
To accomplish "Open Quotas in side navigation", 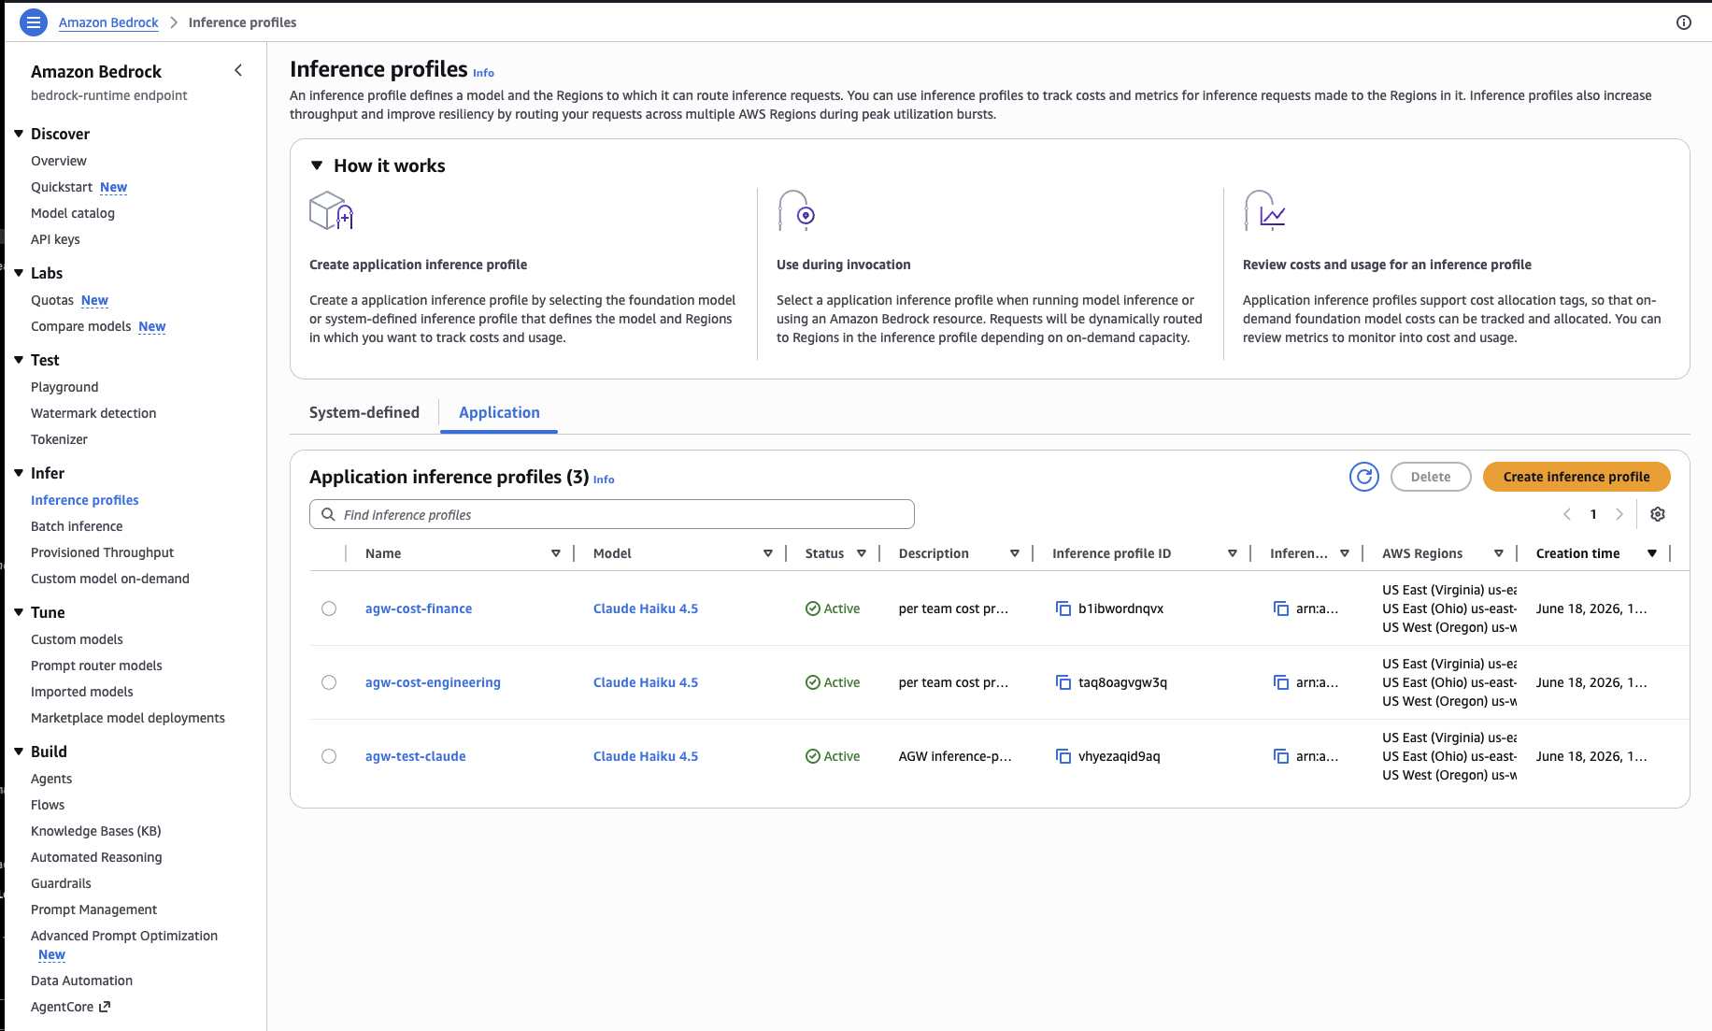I will pos(52,300).
